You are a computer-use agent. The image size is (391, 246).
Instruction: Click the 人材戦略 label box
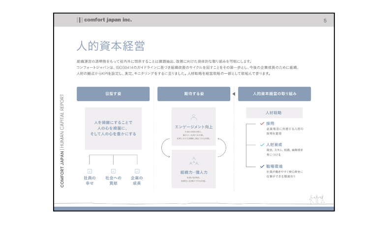274,112
